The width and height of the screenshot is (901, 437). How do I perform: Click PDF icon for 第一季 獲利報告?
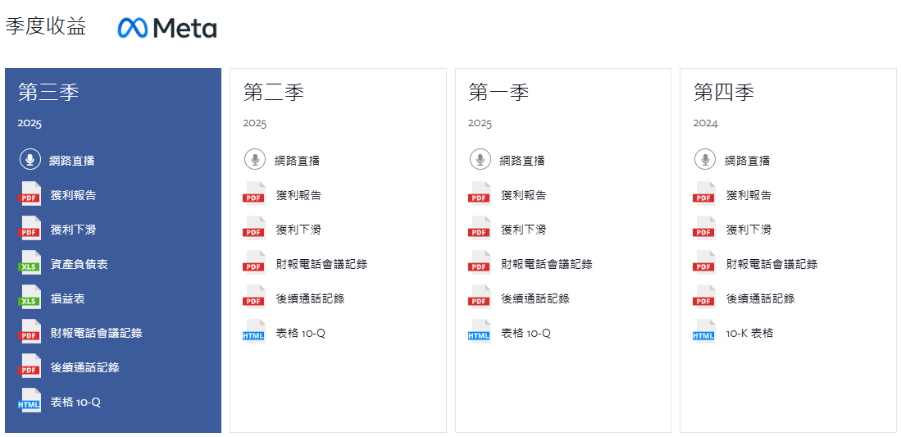(x=480, y=193)
